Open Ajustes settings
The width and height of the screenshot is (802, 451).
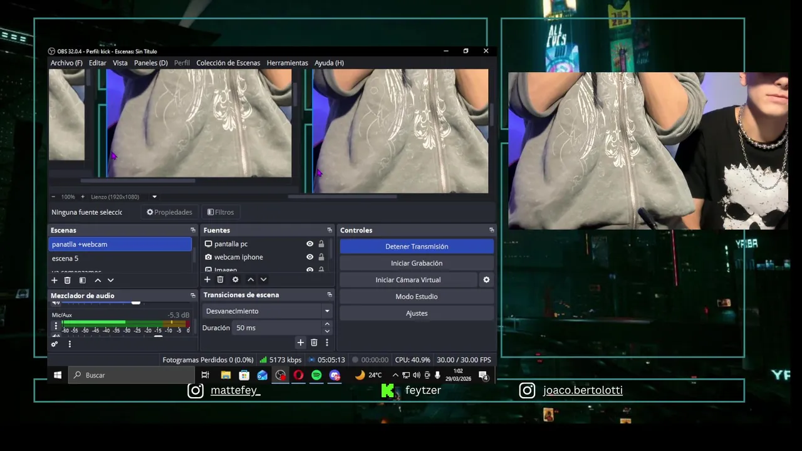(417, 313)
